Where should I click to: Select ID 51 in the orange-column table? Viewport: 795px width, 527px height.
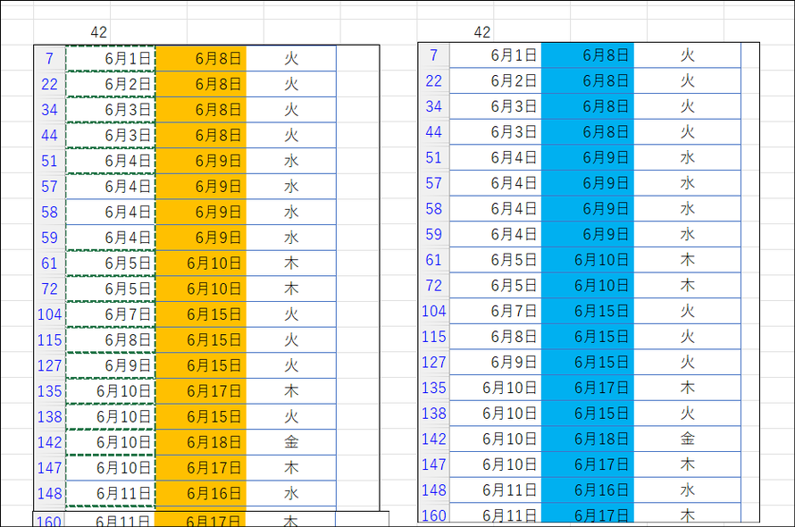[x=50, y=161]
